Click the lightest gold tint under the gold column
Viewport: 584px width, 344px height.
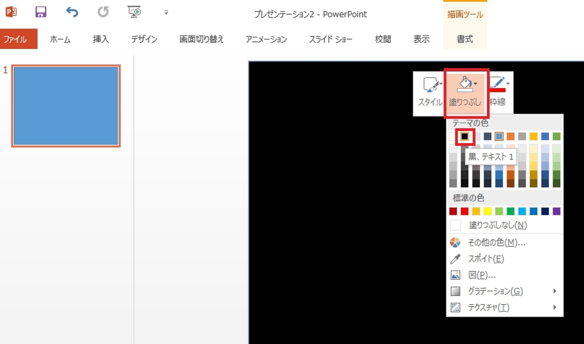pos(533,148)
